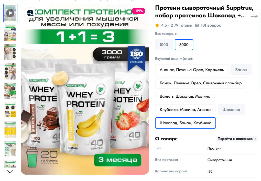The height and width of the screenshot is (181, 261).
Task: Select flavor Шоколад, Банан, Клубника
Action: point(186,123)
